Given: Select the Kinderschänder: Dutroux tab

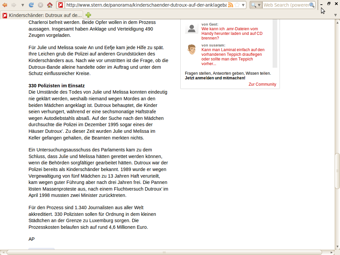Looking at the screenshot, I should coord(42,15).
